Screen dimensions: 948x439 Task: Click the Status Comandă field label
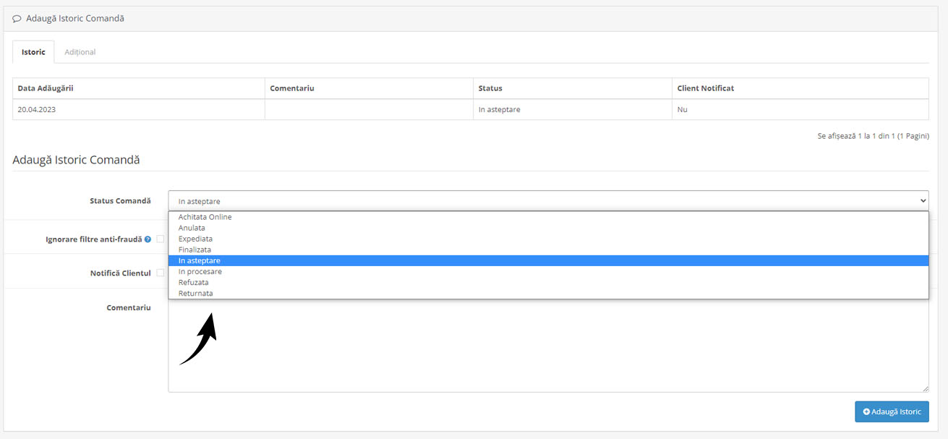pos(120,200)
